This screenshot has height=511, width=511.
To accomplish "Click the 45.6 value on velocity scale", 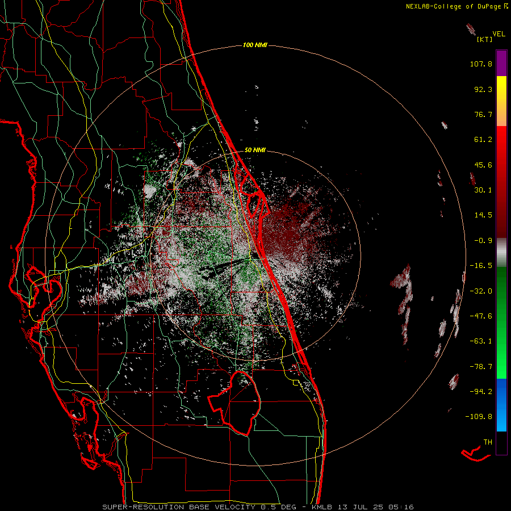I will pyautogui.click(x=483, y=165).
